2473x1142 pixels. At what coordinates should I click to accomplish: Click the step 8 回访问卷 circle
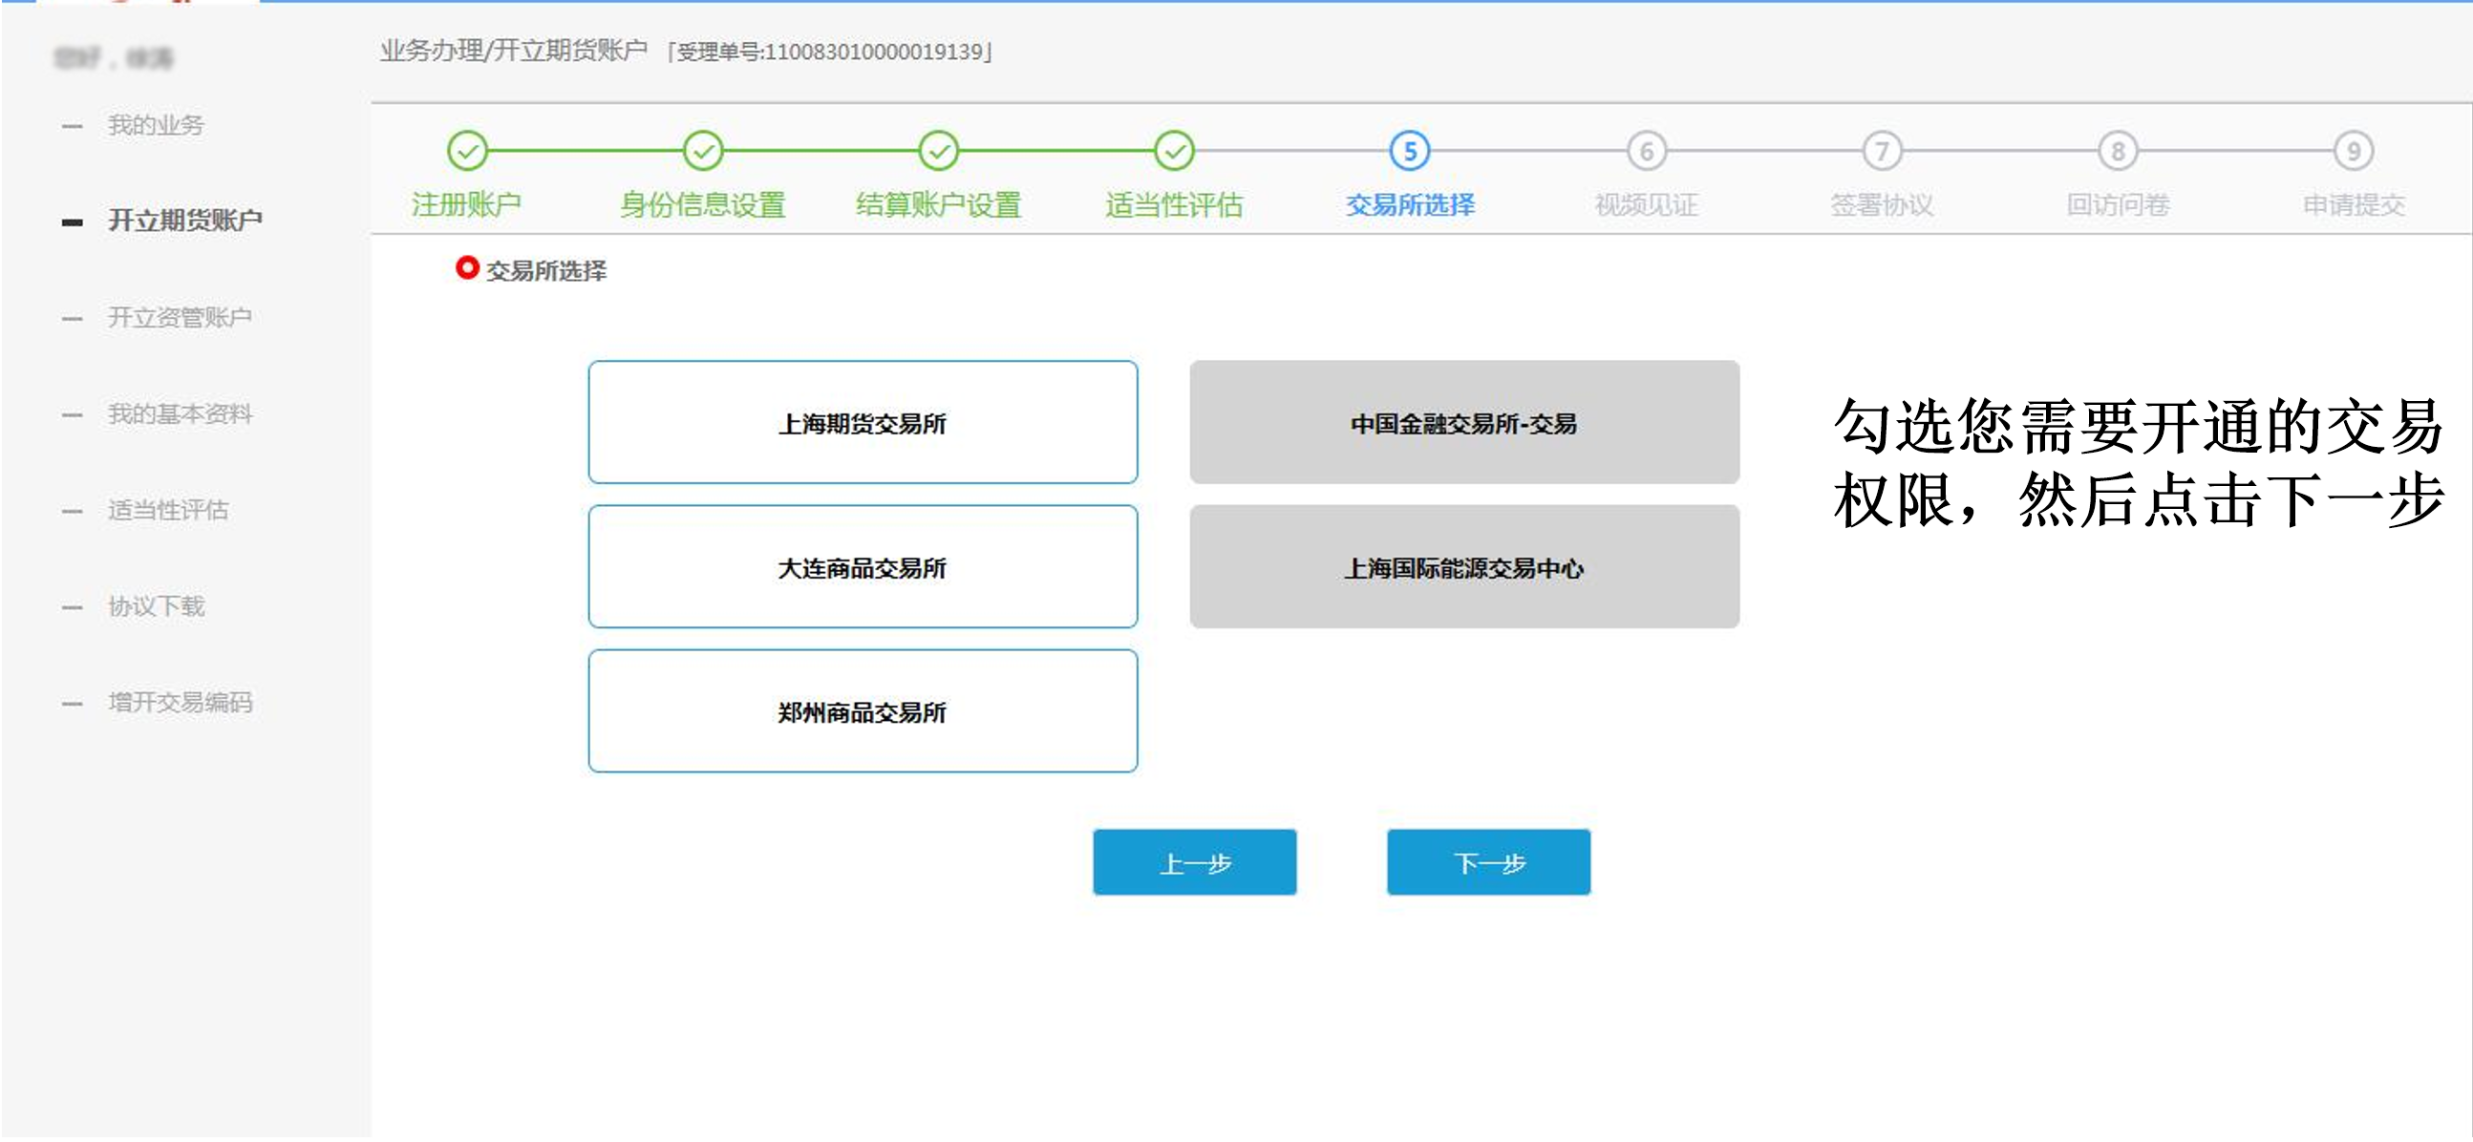[x=2117, y=151]
